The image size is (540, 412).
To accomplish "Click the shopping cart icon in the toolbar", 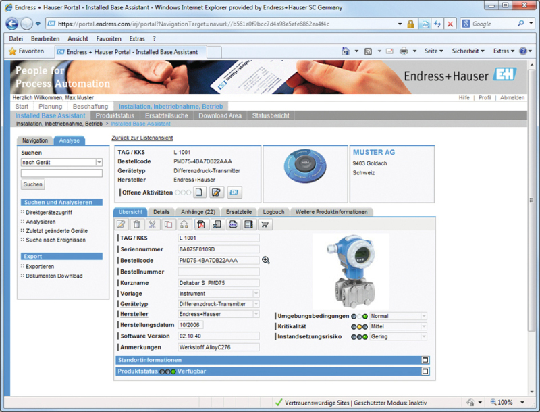I will tap(265, 224).
